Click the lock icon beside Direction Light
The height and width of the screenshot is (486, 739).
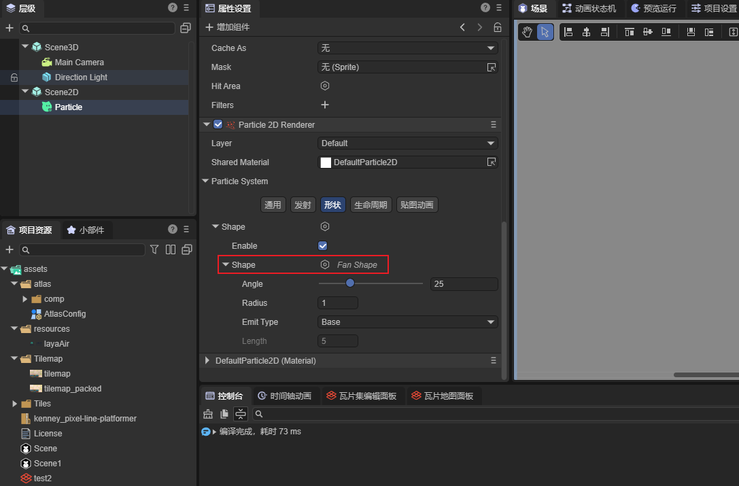point(14,77)
